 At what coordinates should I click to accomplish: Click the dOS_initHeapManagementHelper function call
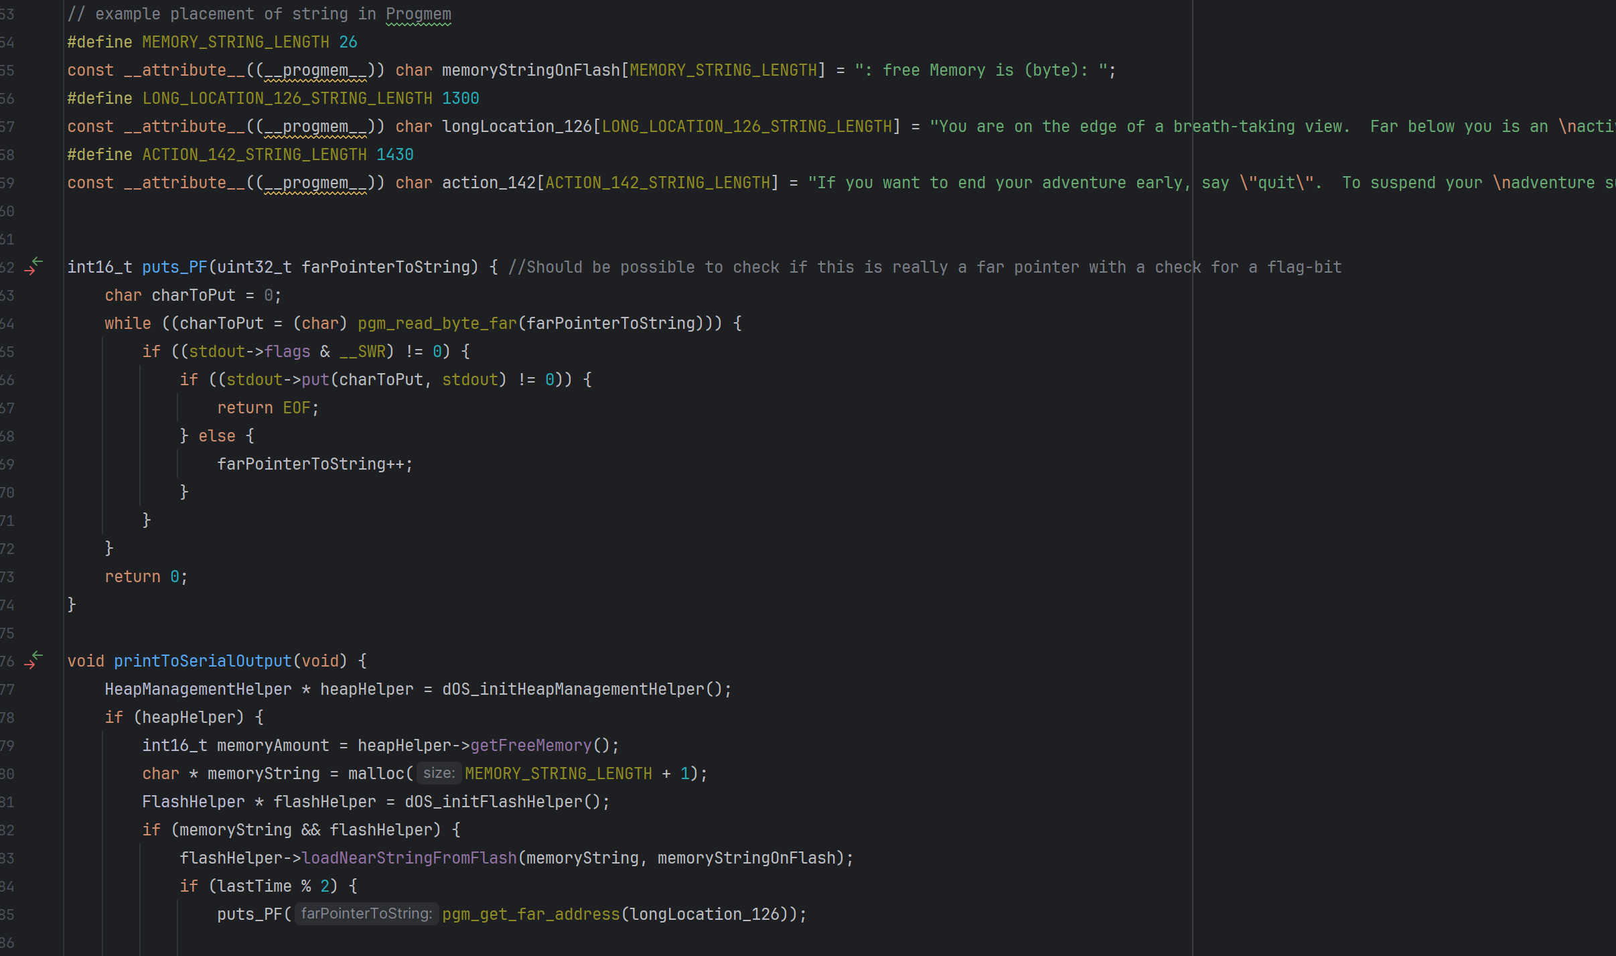click(573, 689)
